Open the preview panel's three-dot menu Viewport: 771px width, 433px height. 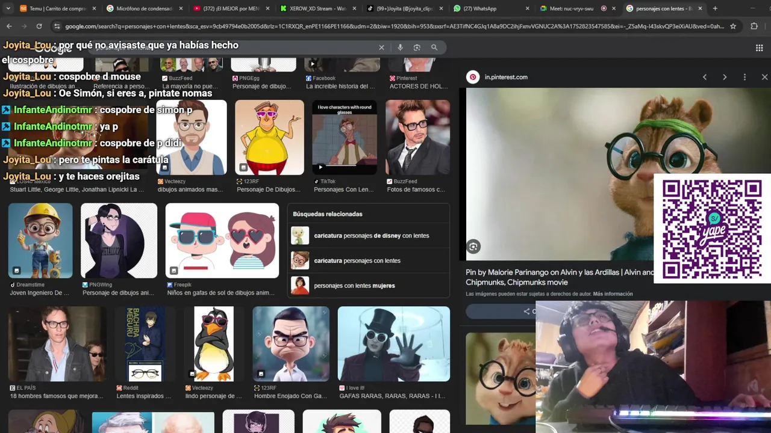point(744,77)
